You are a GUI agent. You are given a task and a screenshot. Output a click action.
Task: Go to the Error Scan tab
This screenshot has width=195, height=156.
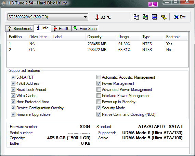click(85, 29)
